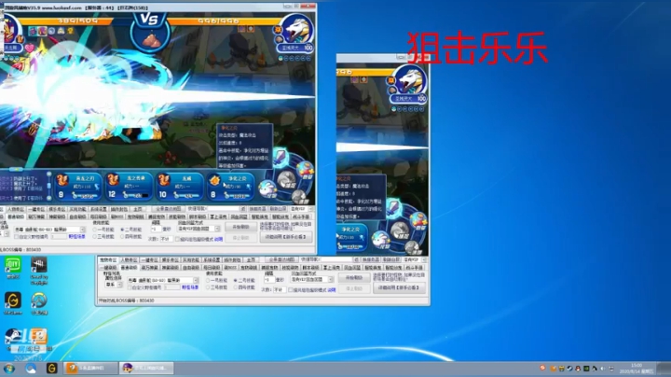Select 二号技能 radio in large window helper panel
This screenshot has width=671, height=377.
point(131,230)
